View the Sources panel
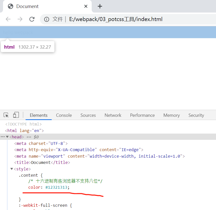 (88, 115)
